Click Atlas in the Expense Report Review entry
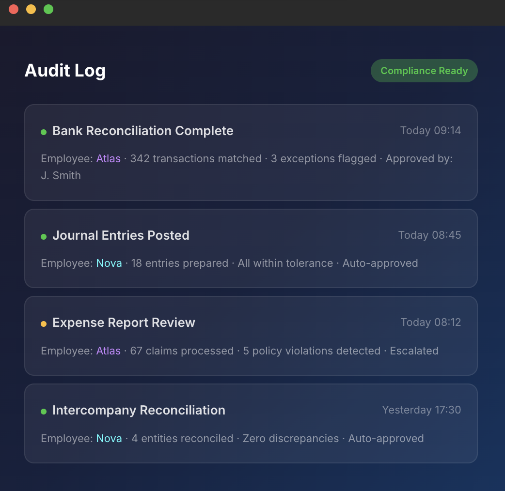 pyautogui.click(x=108, y=351)
